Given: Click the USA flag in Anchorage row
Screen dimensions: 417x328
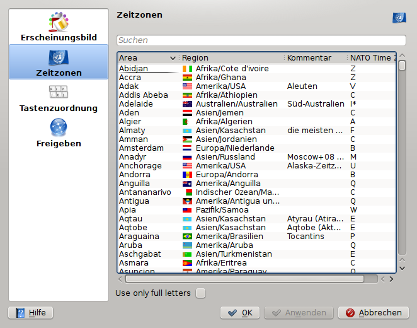Looking at the screenshot, I should tap(187, 166).
